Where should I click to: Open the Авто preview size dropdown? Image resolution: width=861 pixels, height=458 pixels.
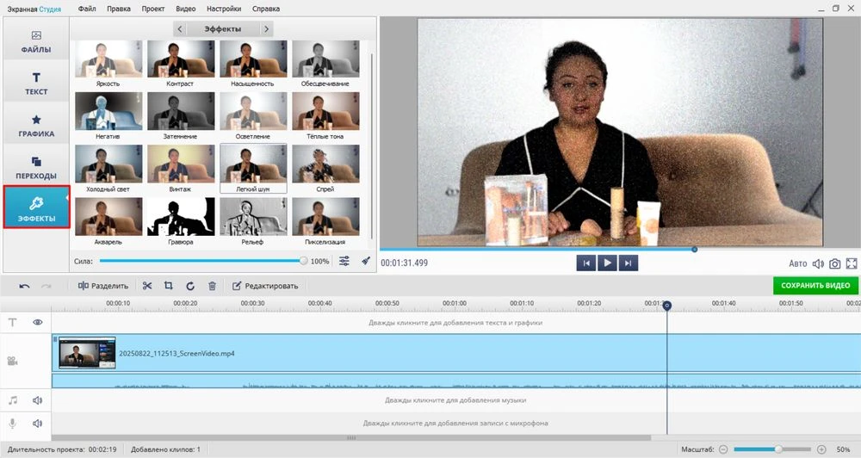pos(798,263)
